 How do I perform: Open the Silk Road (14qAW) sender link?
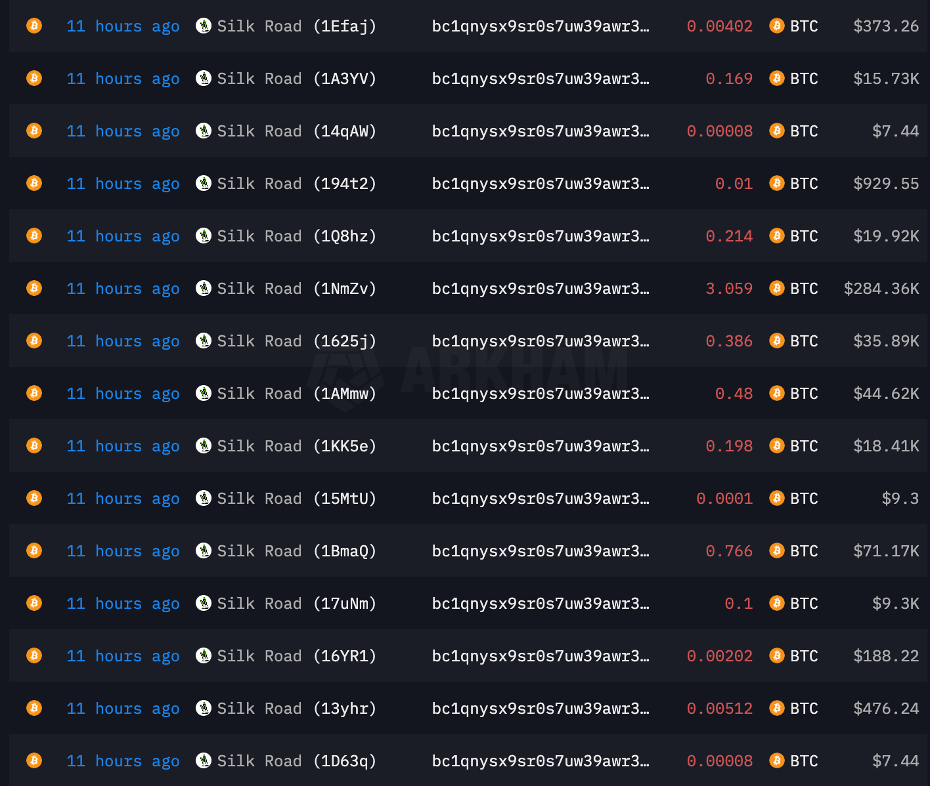[x=296, y=131]
